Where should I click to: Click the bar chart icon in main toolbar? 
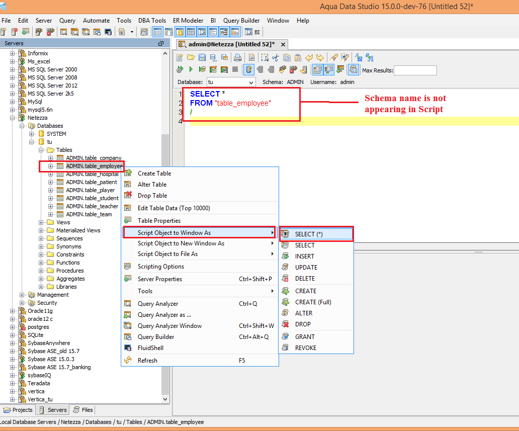(x=235, y=32)
